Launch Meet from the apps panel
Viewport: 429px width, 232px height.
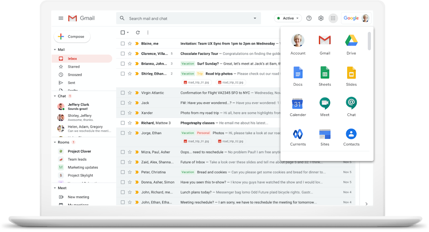[325, 107]
